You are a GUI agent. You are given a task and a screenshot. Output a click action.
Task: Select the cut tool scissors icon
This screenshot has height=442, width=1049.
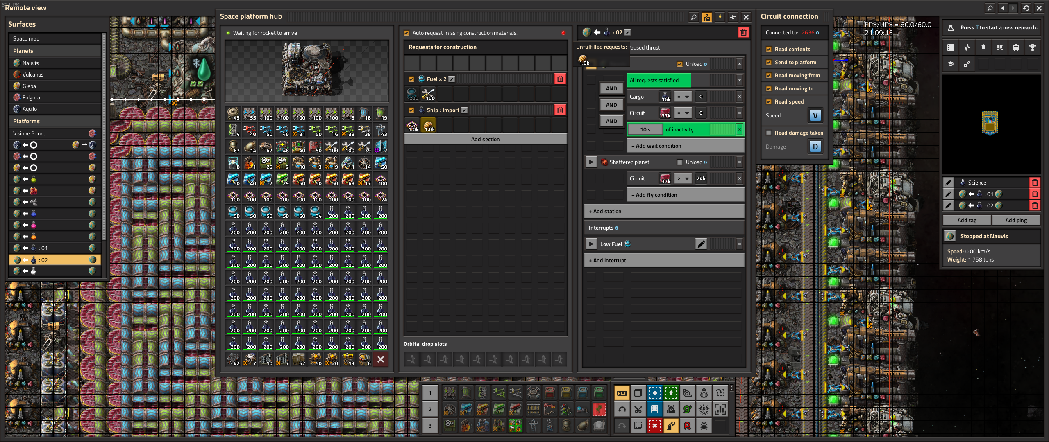click(x=638, y=409)
